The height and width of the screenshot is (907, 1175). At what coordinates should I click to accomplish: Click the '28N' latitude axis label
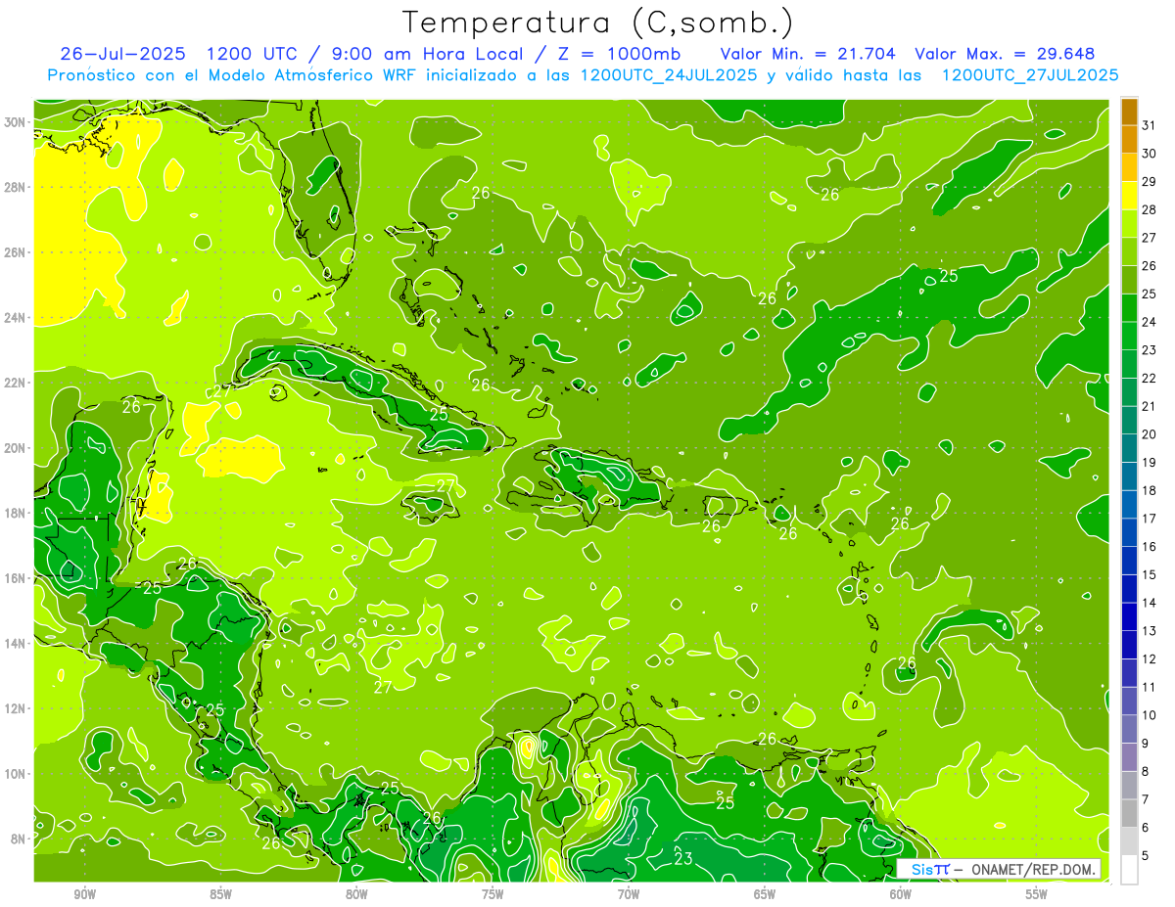(x=15, y=187)
